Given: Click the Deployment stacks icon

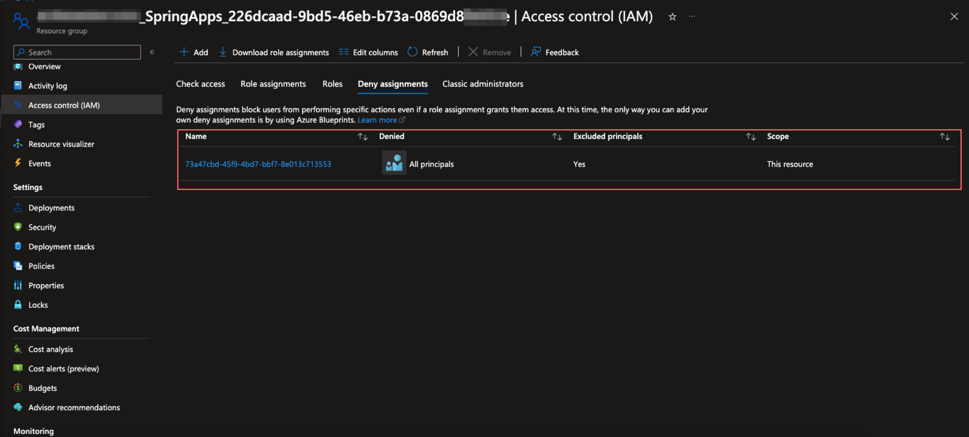Looking at the screenshot, I should pyautogui.click(x=18, y=246).
